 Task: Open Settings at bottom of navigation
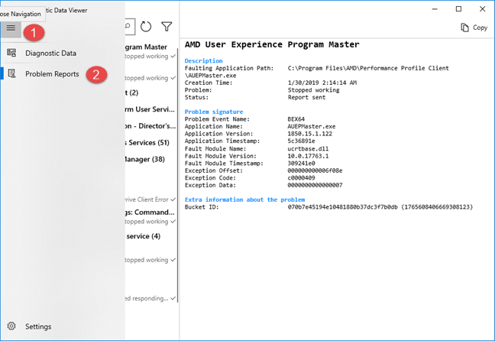point(38,326)
